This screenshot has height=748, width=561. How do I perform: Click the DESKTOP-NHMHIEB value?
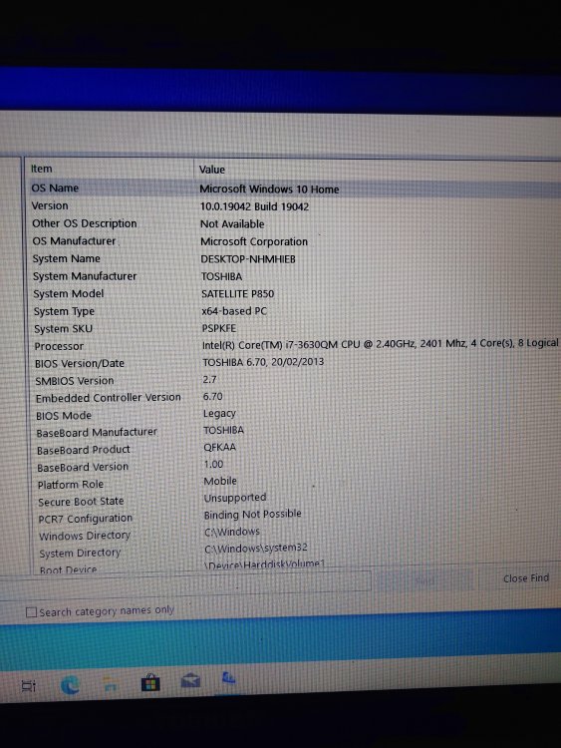248,259
